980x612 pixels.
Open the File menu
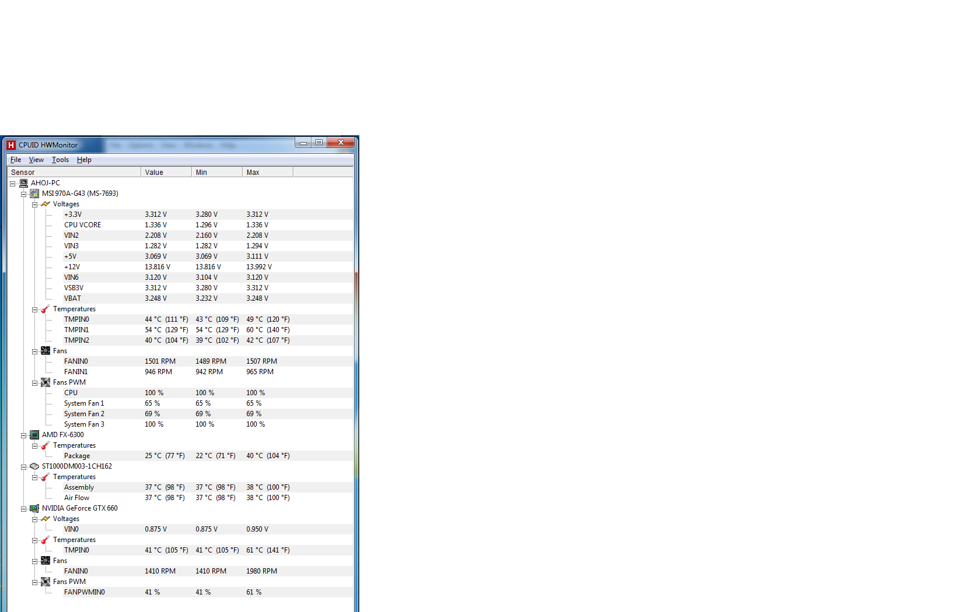point(16,160)
